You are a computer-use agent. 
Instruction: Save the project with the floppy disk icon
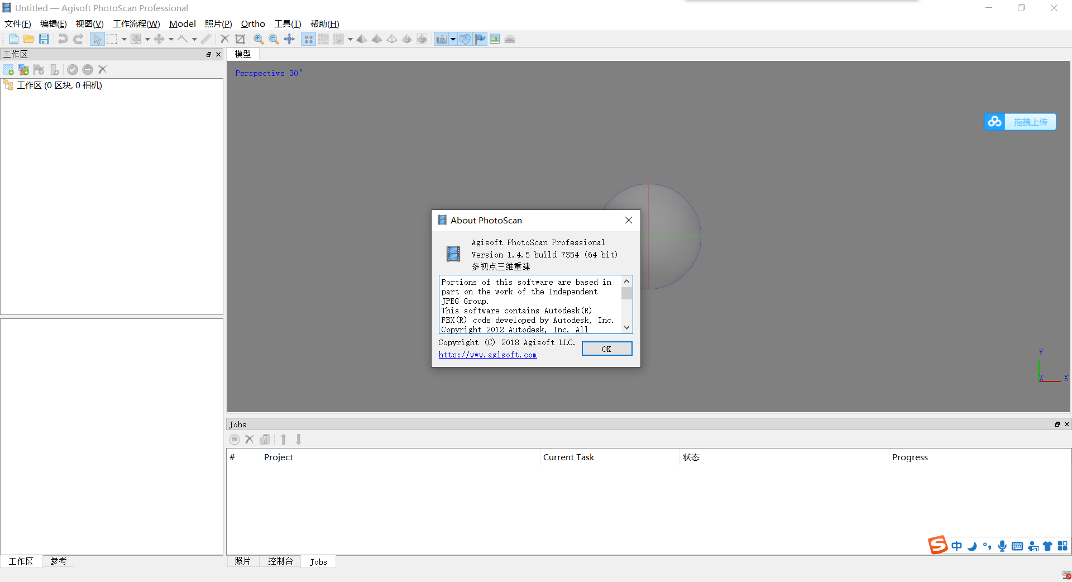pyautogui.click(x=44, y=39)
